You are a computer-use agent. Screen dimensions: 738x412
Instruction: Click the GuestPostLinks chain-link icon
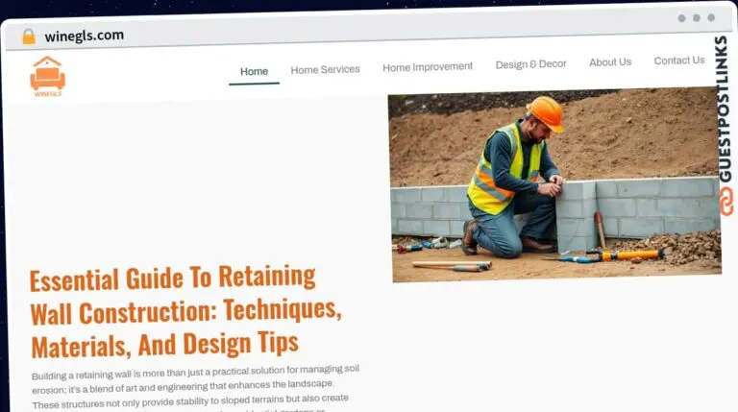[726, 201]
